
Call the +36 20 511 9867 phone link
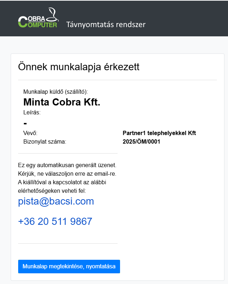point(55,222)
